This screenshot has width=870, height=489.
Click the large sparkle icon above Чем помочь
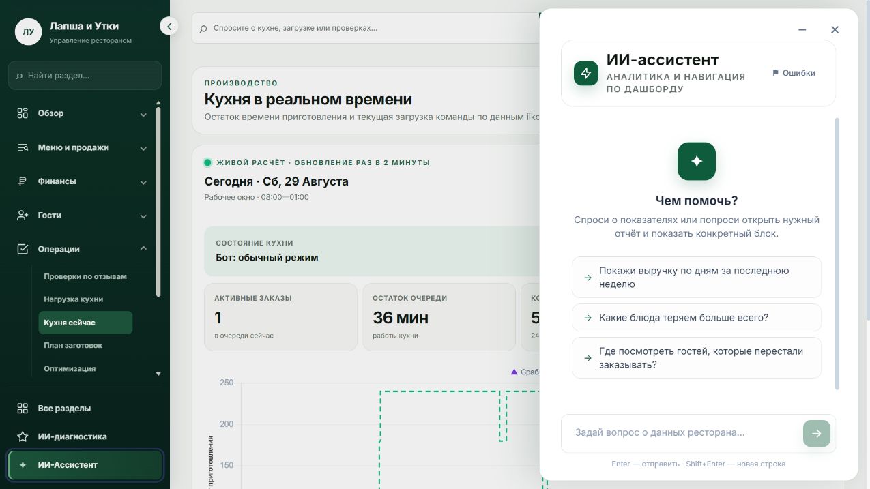697,161
